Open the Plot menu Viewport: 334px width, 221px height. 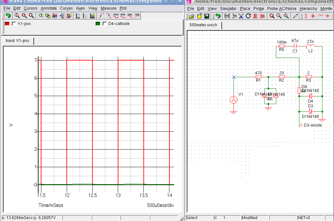coord(123,8)
